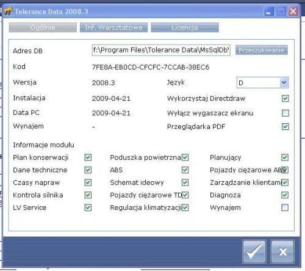
Task: Open the Język language dropdown
Action: (263, 82)
